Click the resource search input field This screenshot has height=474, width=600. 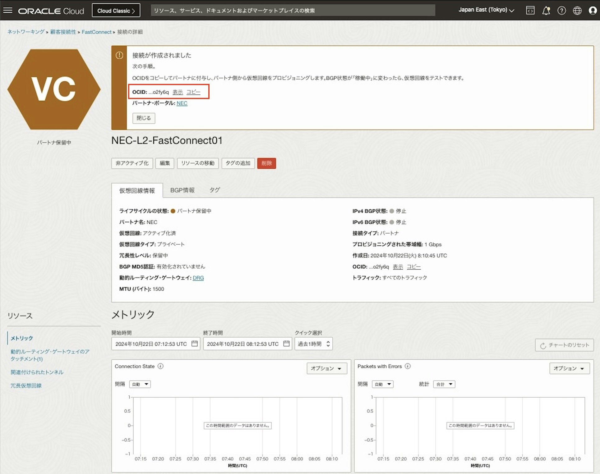(293, 11)
